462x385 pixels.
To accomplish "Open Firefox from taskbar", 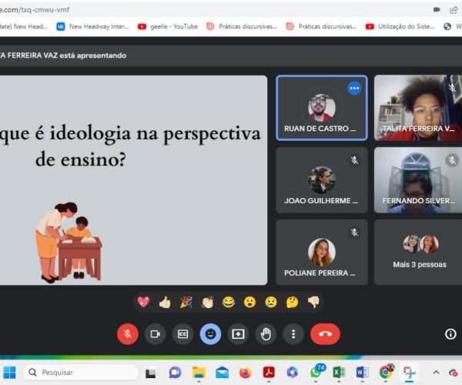I will click(245, 373).
